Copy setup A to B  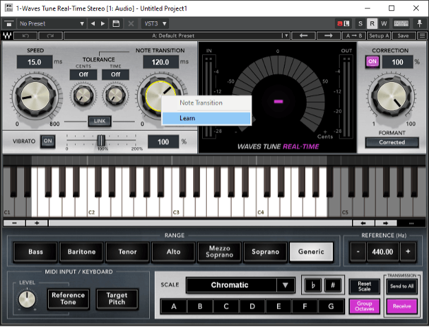[x=354, y=36]
